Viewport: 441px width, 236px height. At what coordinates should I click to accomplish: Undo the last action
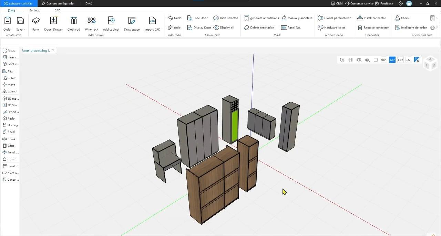tap(175, 18)
